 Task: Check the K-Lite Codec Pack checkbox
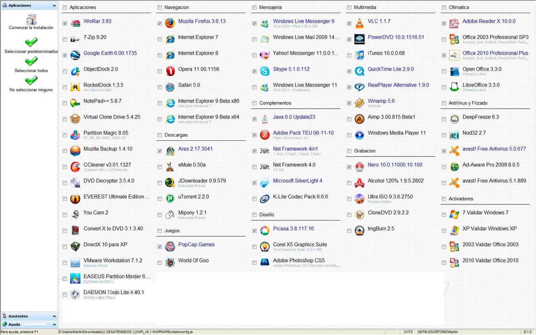(255, 199)
